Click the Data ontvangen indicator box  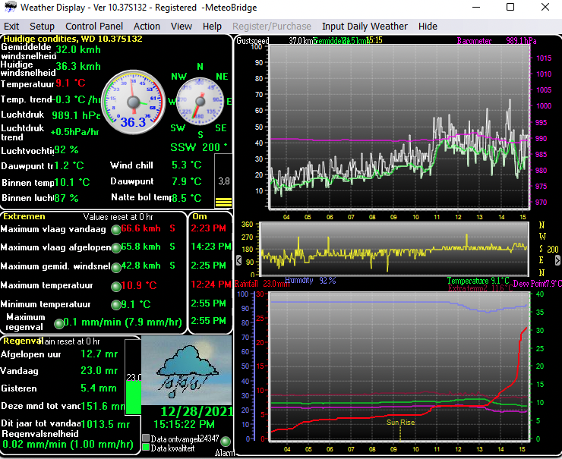point(146,438)
